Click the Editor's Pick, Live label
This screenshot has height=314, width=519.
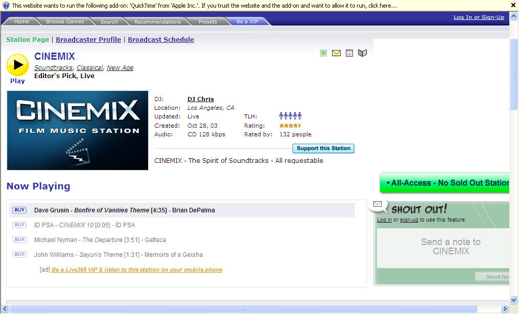(x=64, y=76)
